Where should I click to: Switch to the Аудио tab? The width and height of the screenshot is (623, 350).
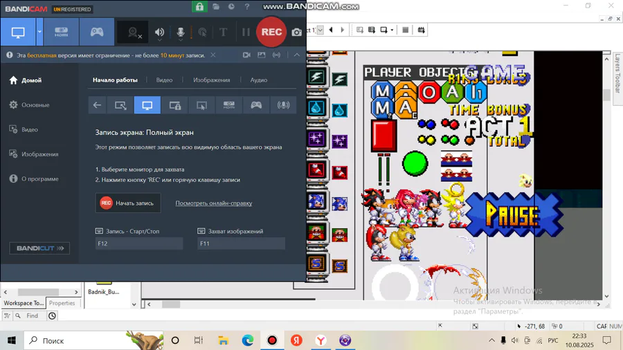tap(259, 80)
